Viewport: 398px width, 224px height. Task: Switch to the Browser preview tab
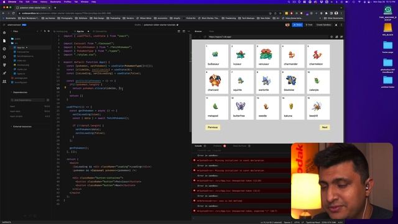click(198, 31)
